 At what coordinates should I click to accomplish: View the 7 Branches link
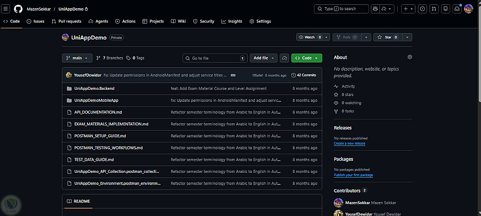click(110, 58)
